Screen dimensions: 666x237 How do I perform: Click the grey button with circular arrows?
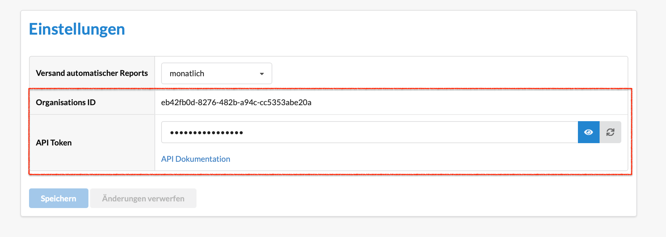610,132
